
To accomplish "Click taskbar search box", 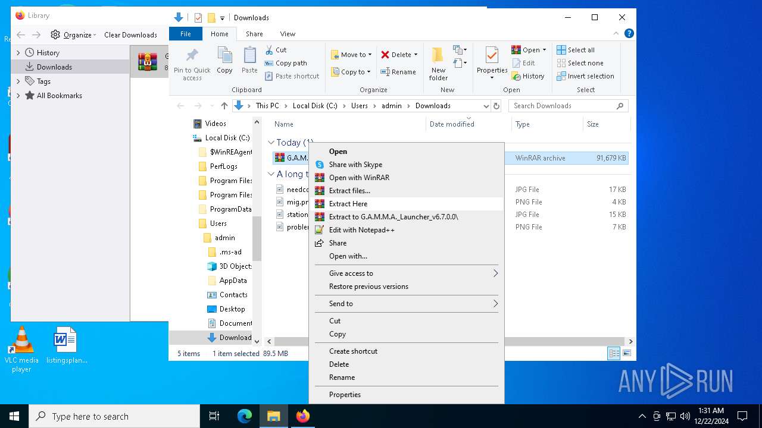I will 114,416.
